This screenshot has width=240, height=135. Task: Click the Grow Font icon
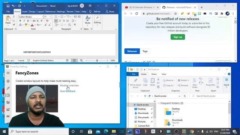coord(46,25)
